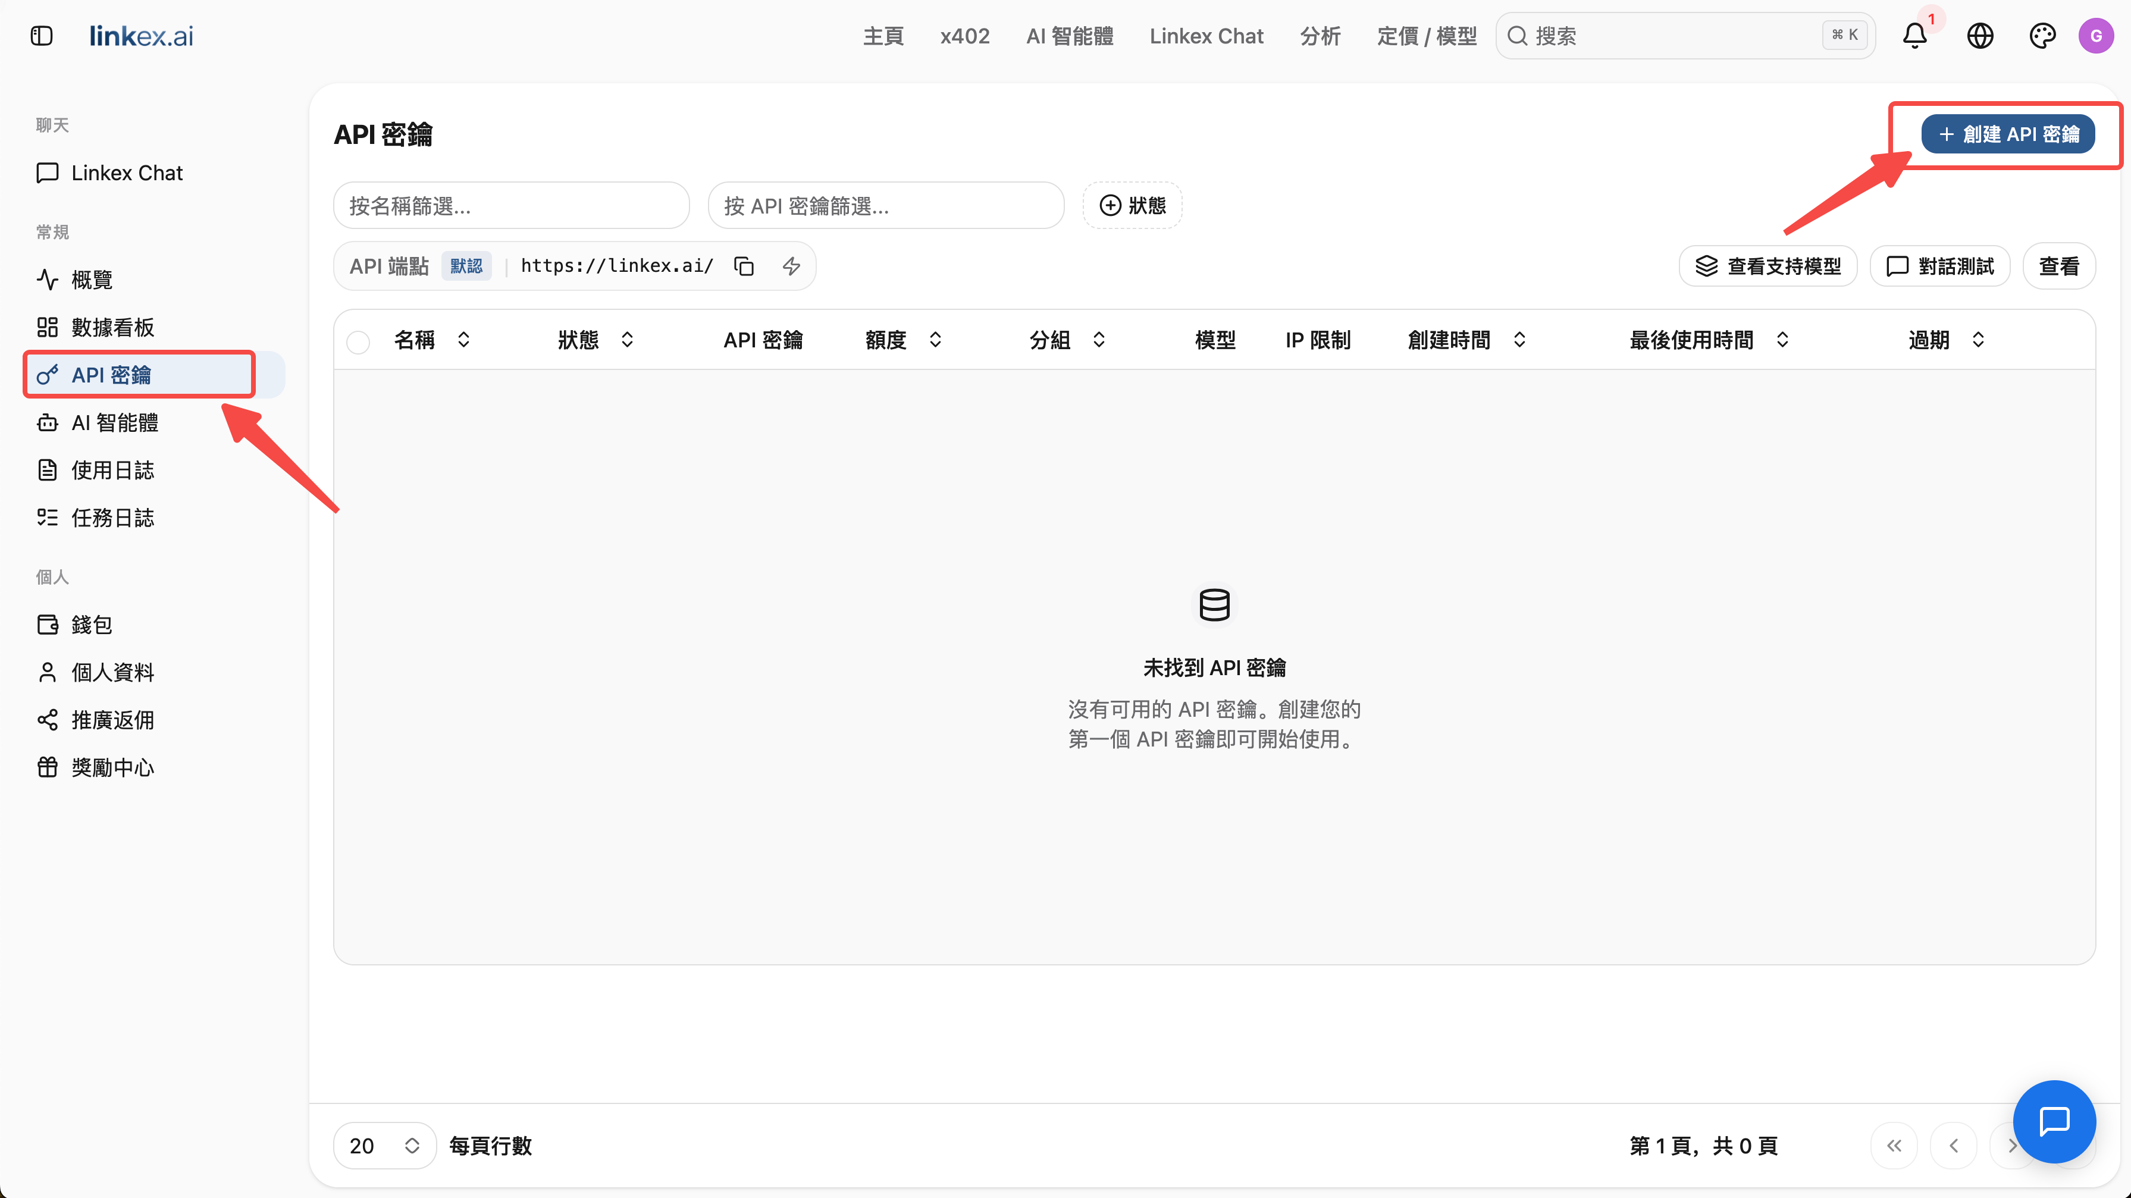The image size is (2131, 1198).
Task: Click 創建 API 密鑰 button
Action: click(2008, 134)
